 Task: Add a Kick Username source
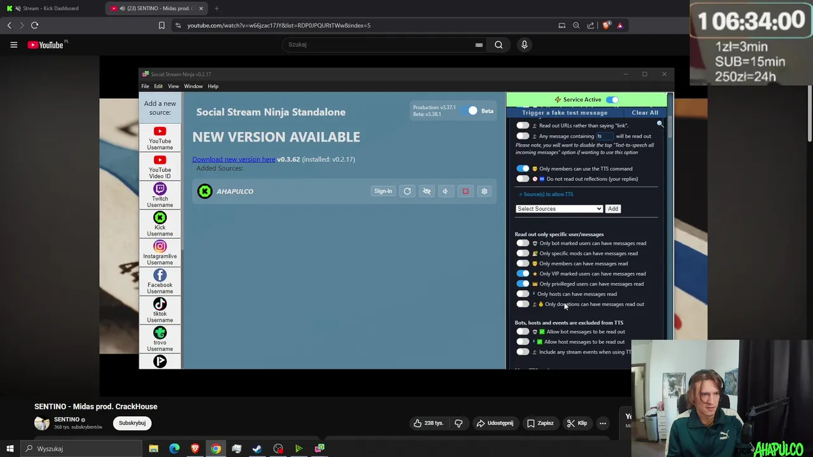point(160,224)
